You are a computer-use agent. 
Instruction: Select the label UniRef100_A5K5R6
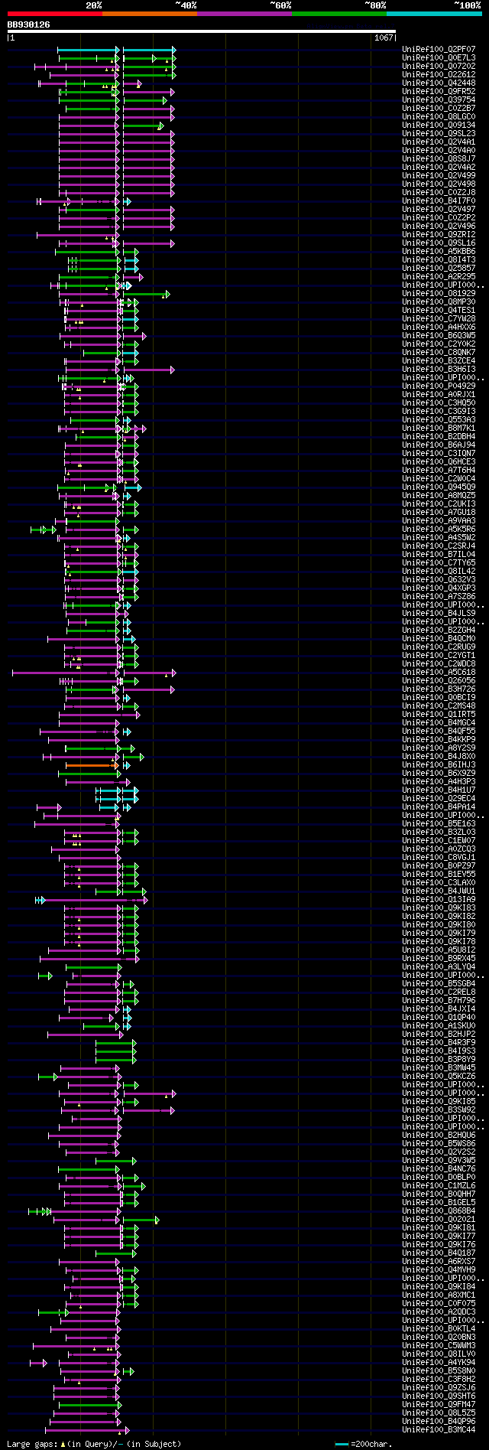(439, 529)
